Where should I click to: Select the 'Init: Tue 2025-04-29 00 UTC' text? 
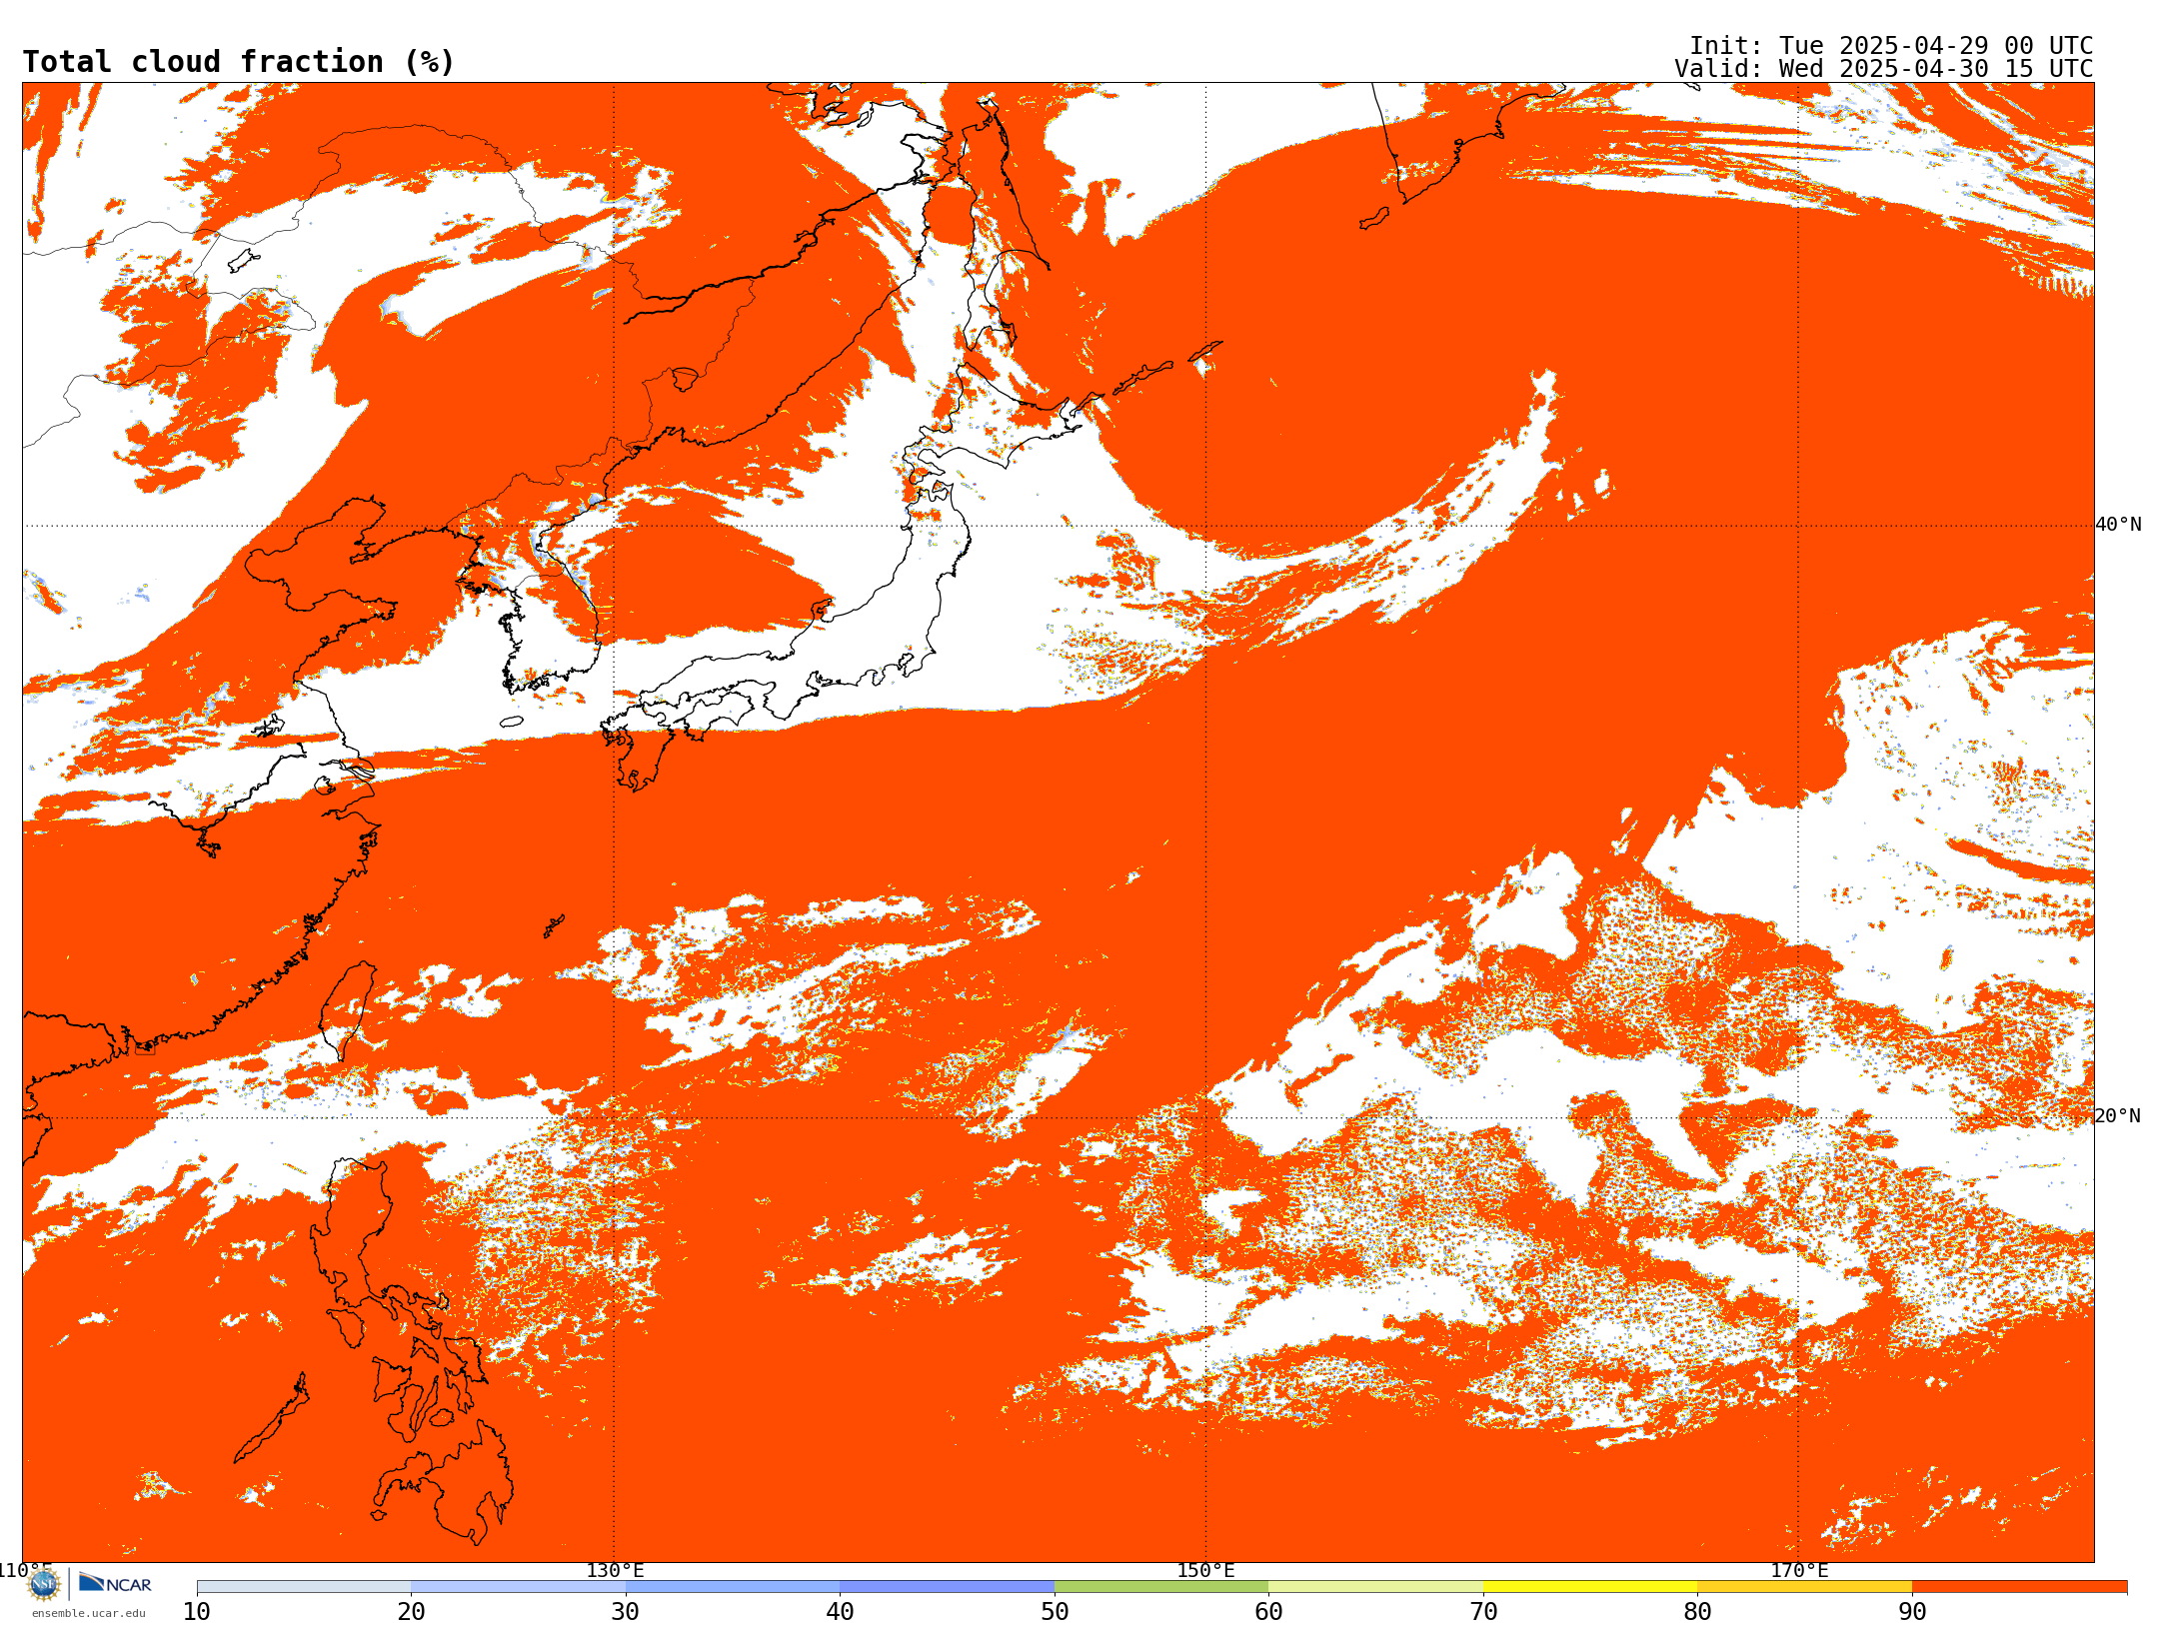(x=1891, y=46)
